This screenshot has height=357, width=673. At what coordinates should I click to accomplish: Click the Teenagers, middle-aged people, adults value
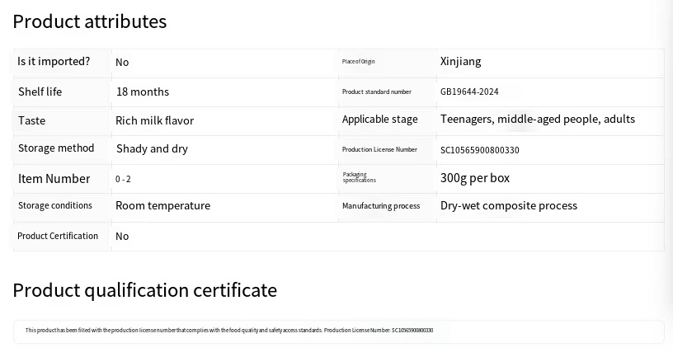coord(537,120)
